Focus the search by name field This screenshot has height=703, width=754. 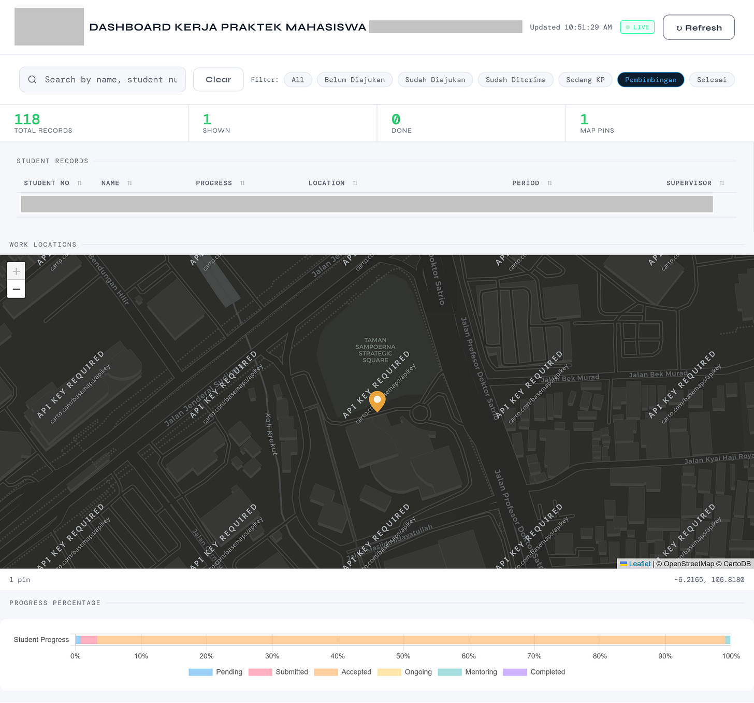pyautogui.click(x=103, y=79)
